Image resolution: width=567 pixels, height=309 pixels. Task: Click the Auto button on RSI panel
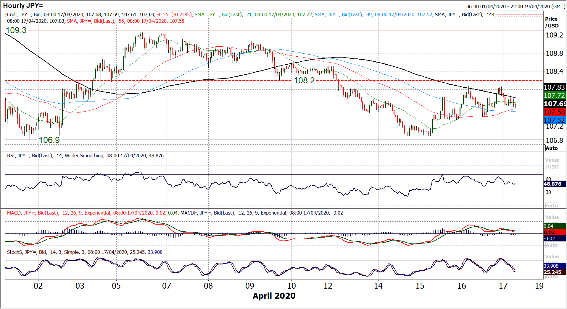click(x=552, y=205)
